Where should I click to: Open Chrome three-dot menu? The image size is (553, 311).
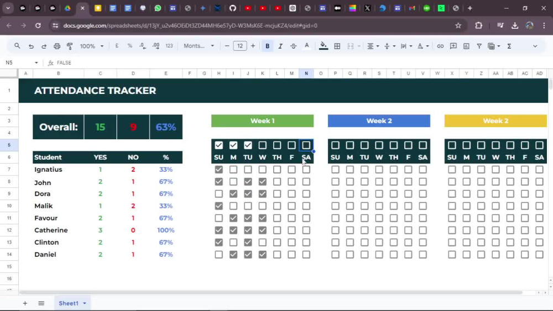click(x=544, y=25)
